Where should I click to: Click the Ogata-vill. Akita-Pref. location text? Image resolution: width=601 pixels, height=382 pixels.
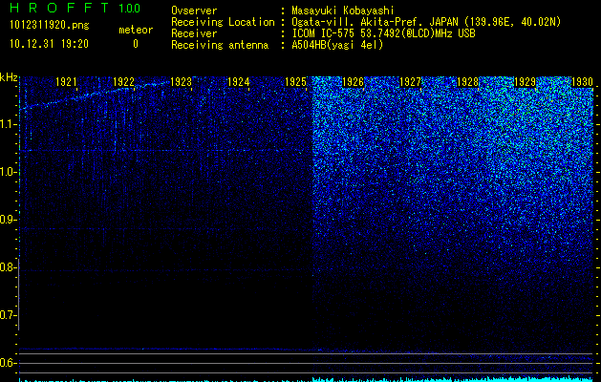pos(426,22)
